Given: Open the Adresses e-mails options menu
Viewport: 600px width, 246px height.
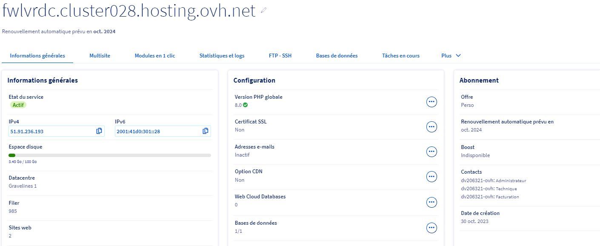Looking at the screenshot, I should 431,152.
